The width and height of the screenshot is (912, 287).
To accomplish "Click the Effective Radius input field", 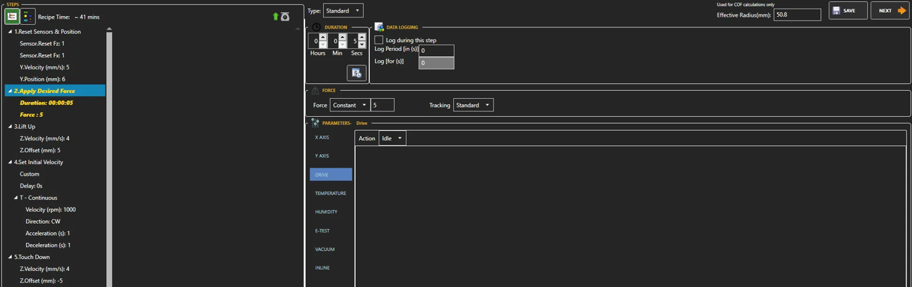I will point(797,15).
